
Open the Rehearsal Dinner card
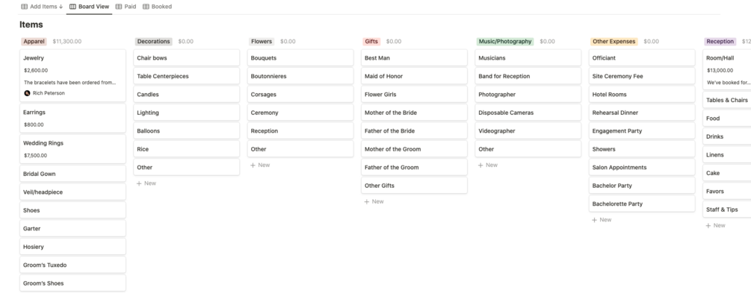pos(642,113)
